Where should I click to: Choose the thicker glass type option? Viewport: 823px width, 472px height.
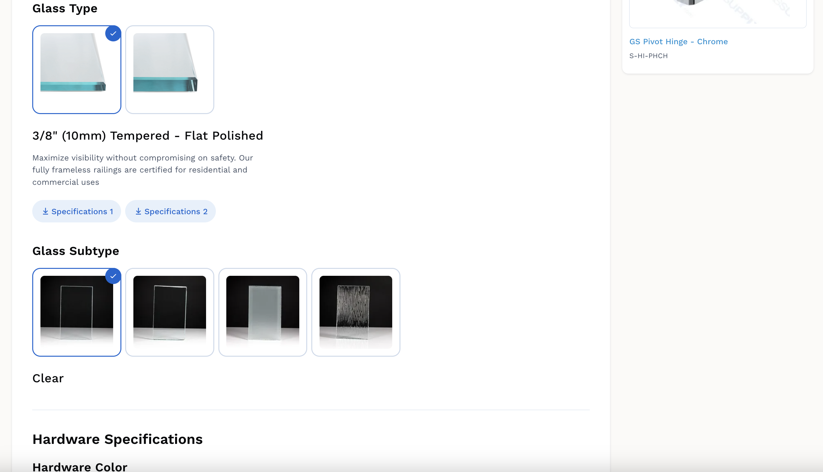pos(170,70)
